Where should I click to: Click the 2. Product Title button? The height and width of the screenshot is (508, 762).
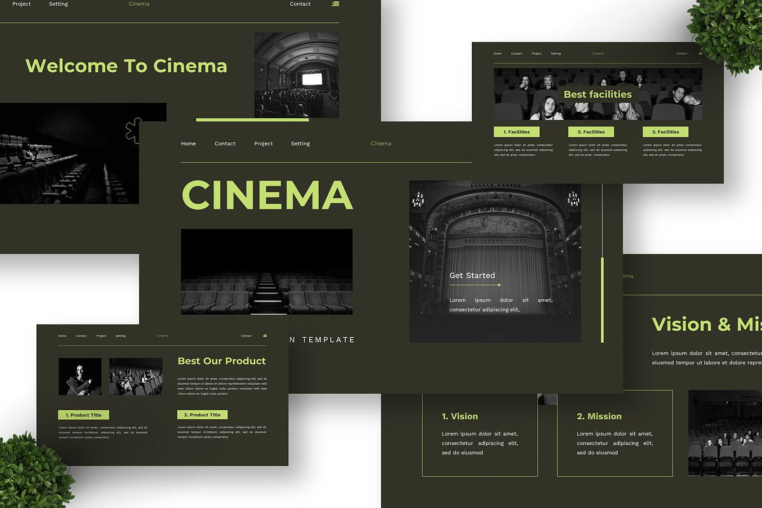(203, 415)
